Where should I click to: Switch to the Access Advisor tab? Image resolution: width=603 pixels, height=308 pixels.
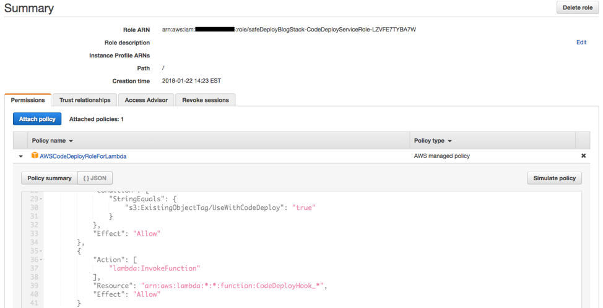click(146, 100)
